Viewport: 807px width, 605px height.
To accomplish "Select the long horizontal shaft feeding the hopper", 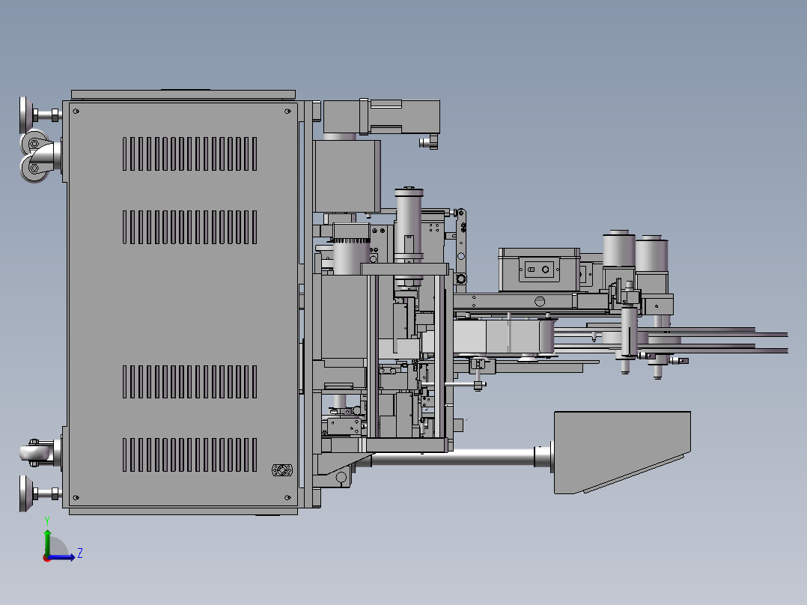I will (453, 457).
